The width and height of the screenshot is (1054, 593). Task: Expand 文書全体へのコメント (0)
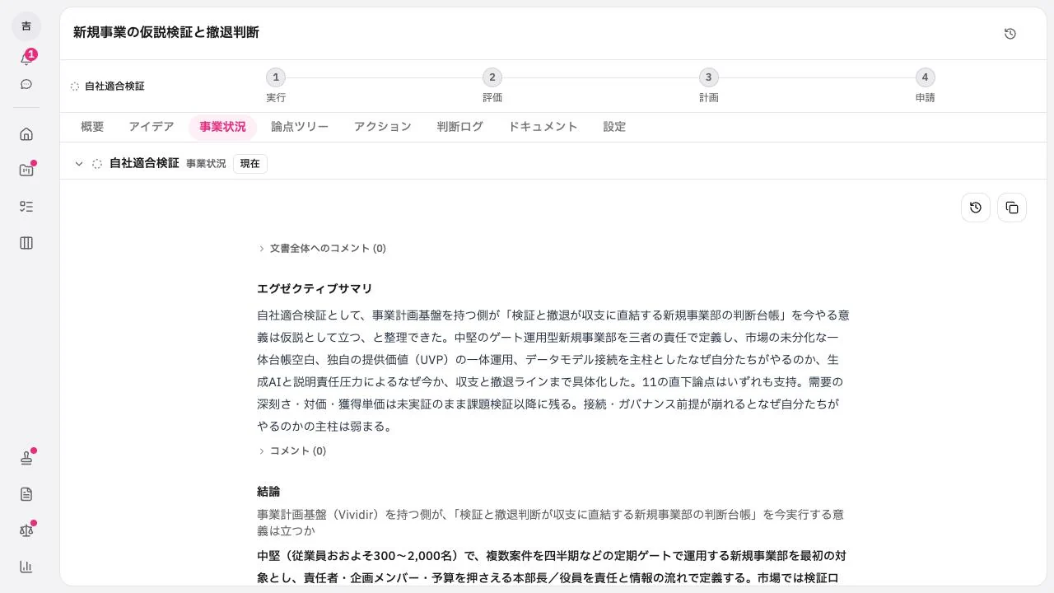pos(322,248)
